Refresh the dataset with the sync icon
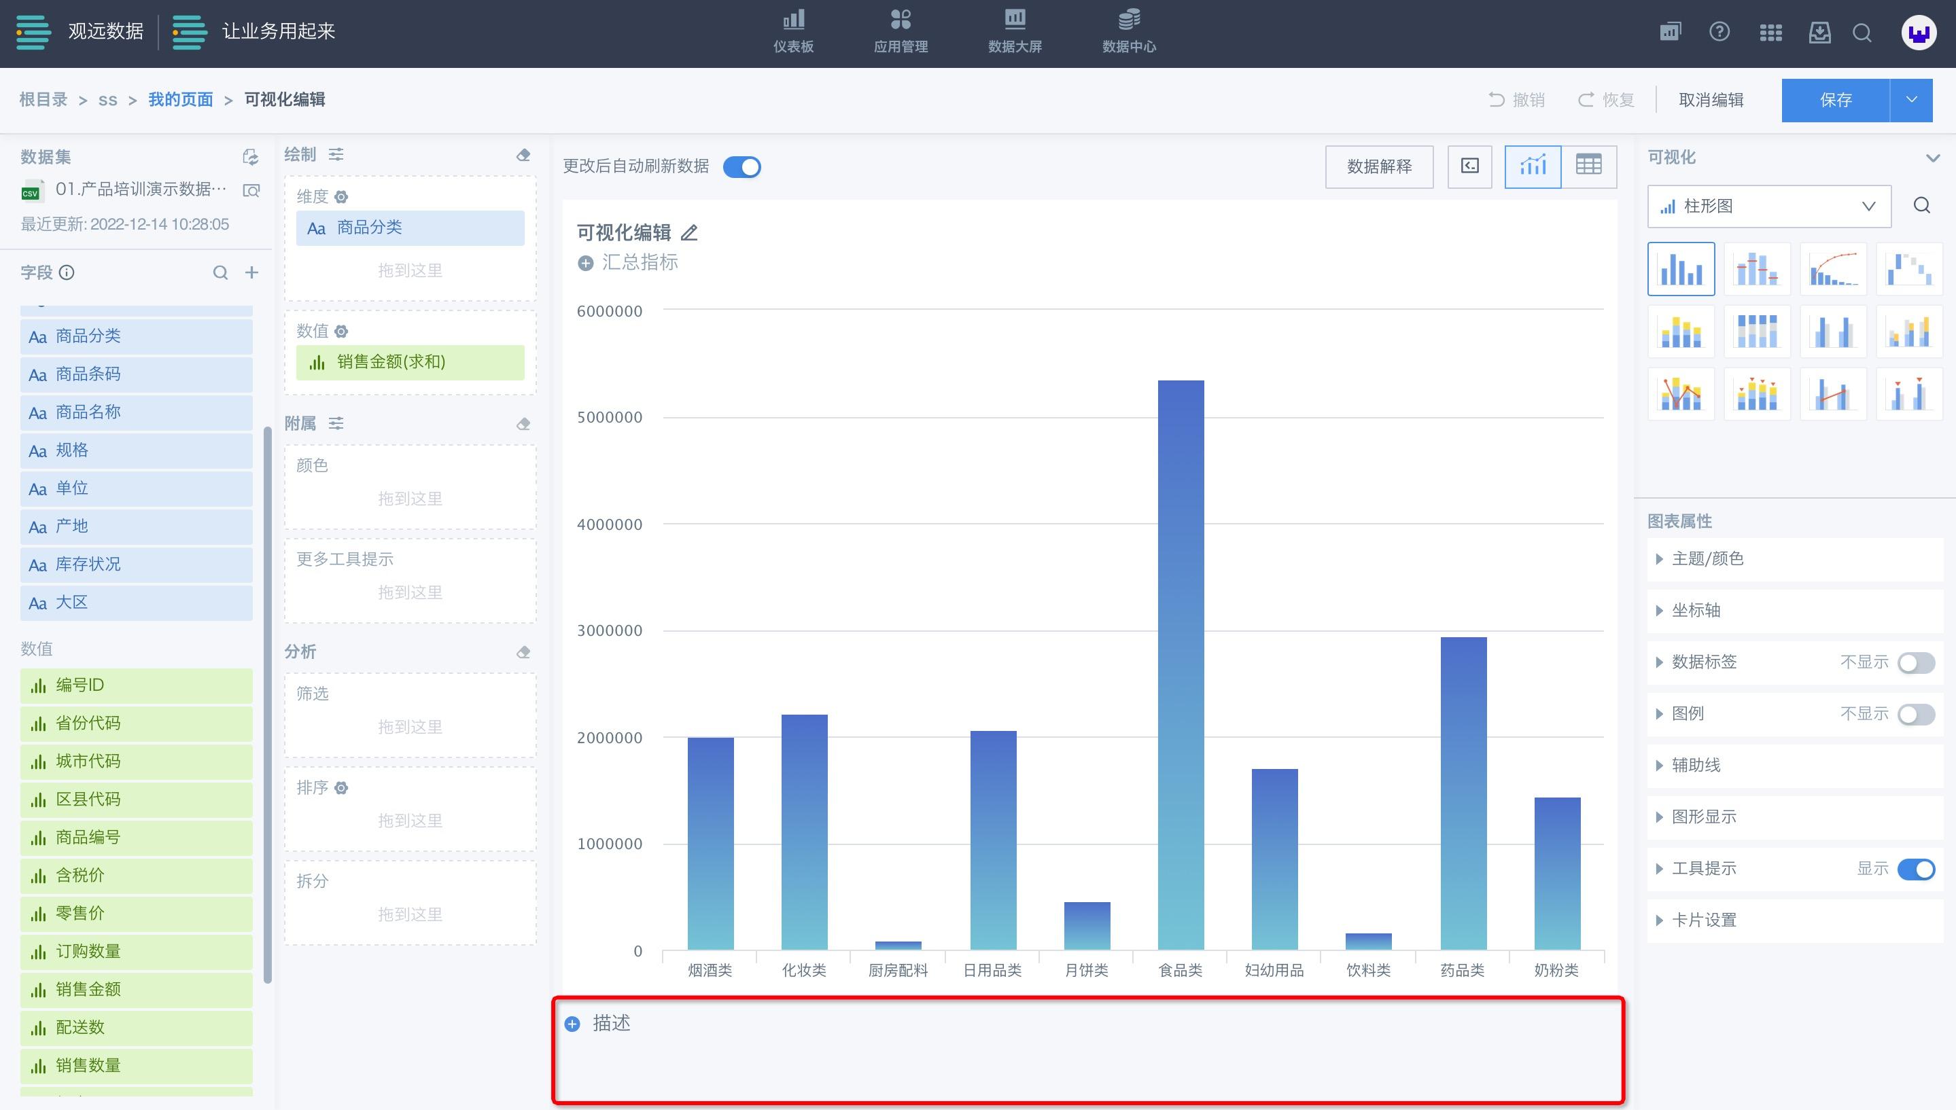The height and width of the screenshot is (1110, 1956). coord(250,157)
